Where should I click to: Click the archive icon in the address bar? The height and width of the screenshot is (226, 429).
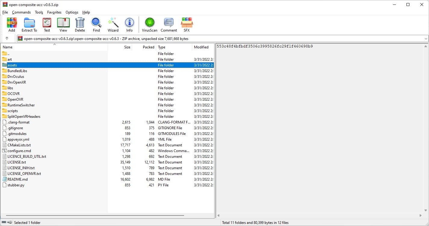[x=20, y=38]
